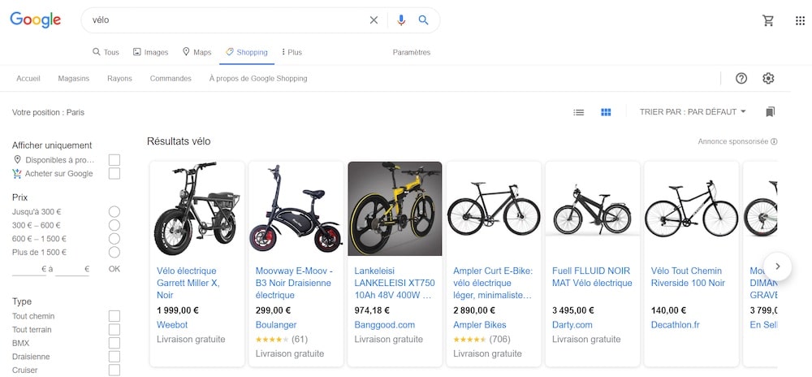Open the Google apps grid
The height and width of the screenshot is (377, 812).
click(800, 20)
